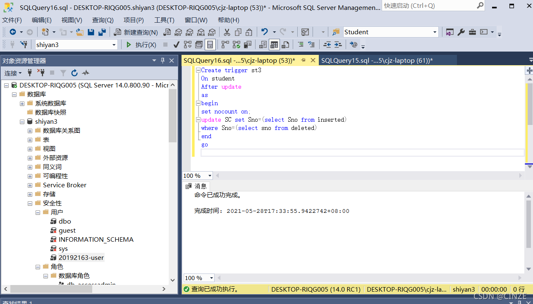Click the Find in Files folder icon
The image size is (533, 304).
pos(336,32)
